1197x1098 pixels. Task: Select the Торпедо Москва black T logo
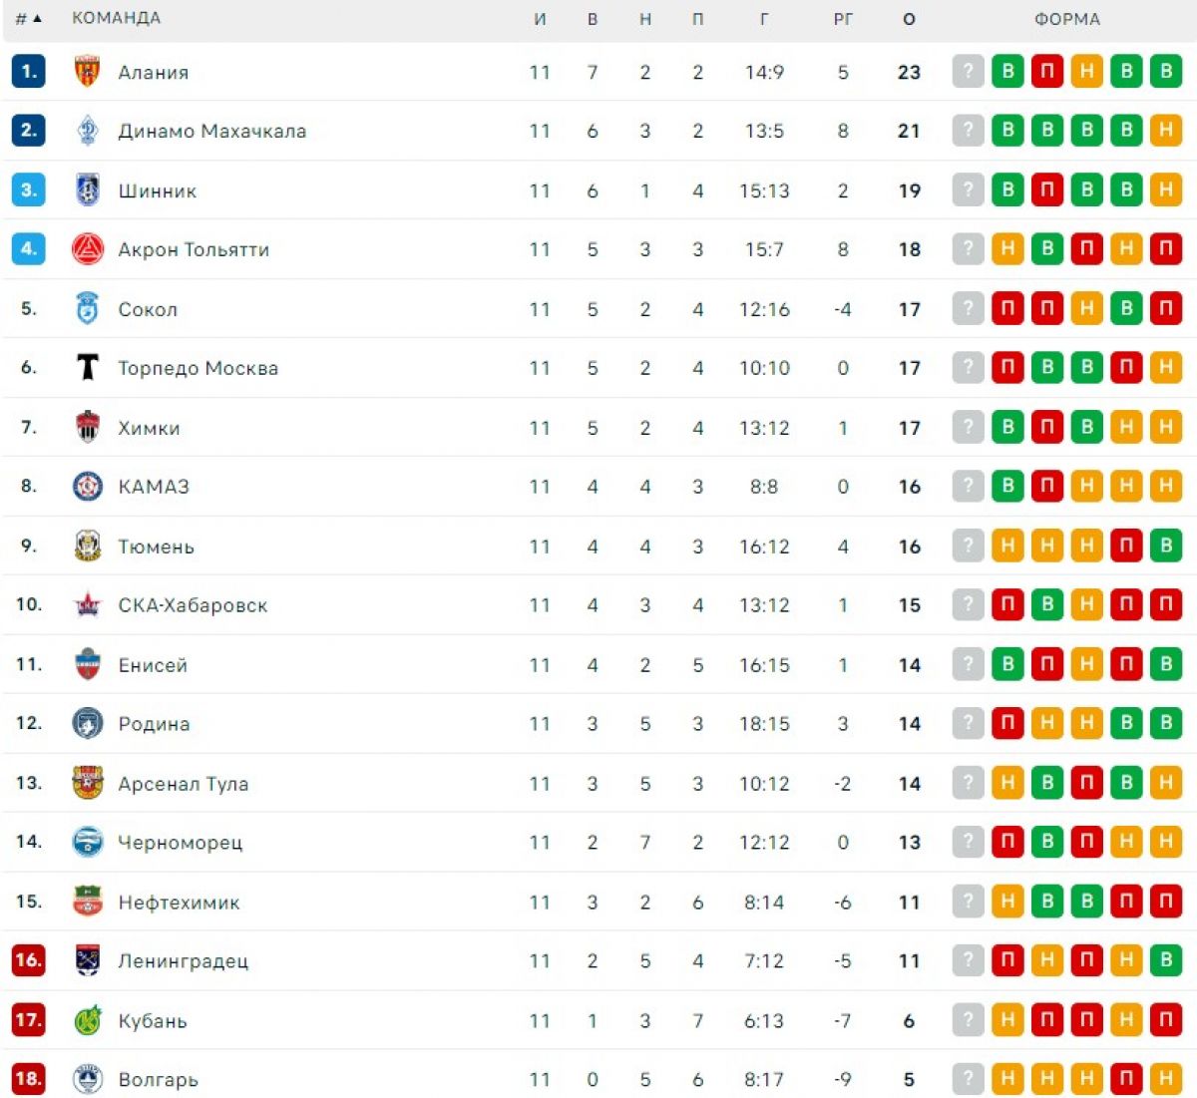pyautogui.click(x=88, y=368)
